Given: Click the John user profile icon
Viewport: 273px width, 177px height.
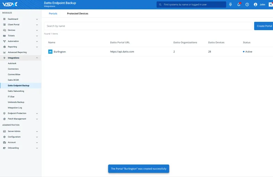Looking at the screenshot, I should pyautogui.click(x=256, y=5).
